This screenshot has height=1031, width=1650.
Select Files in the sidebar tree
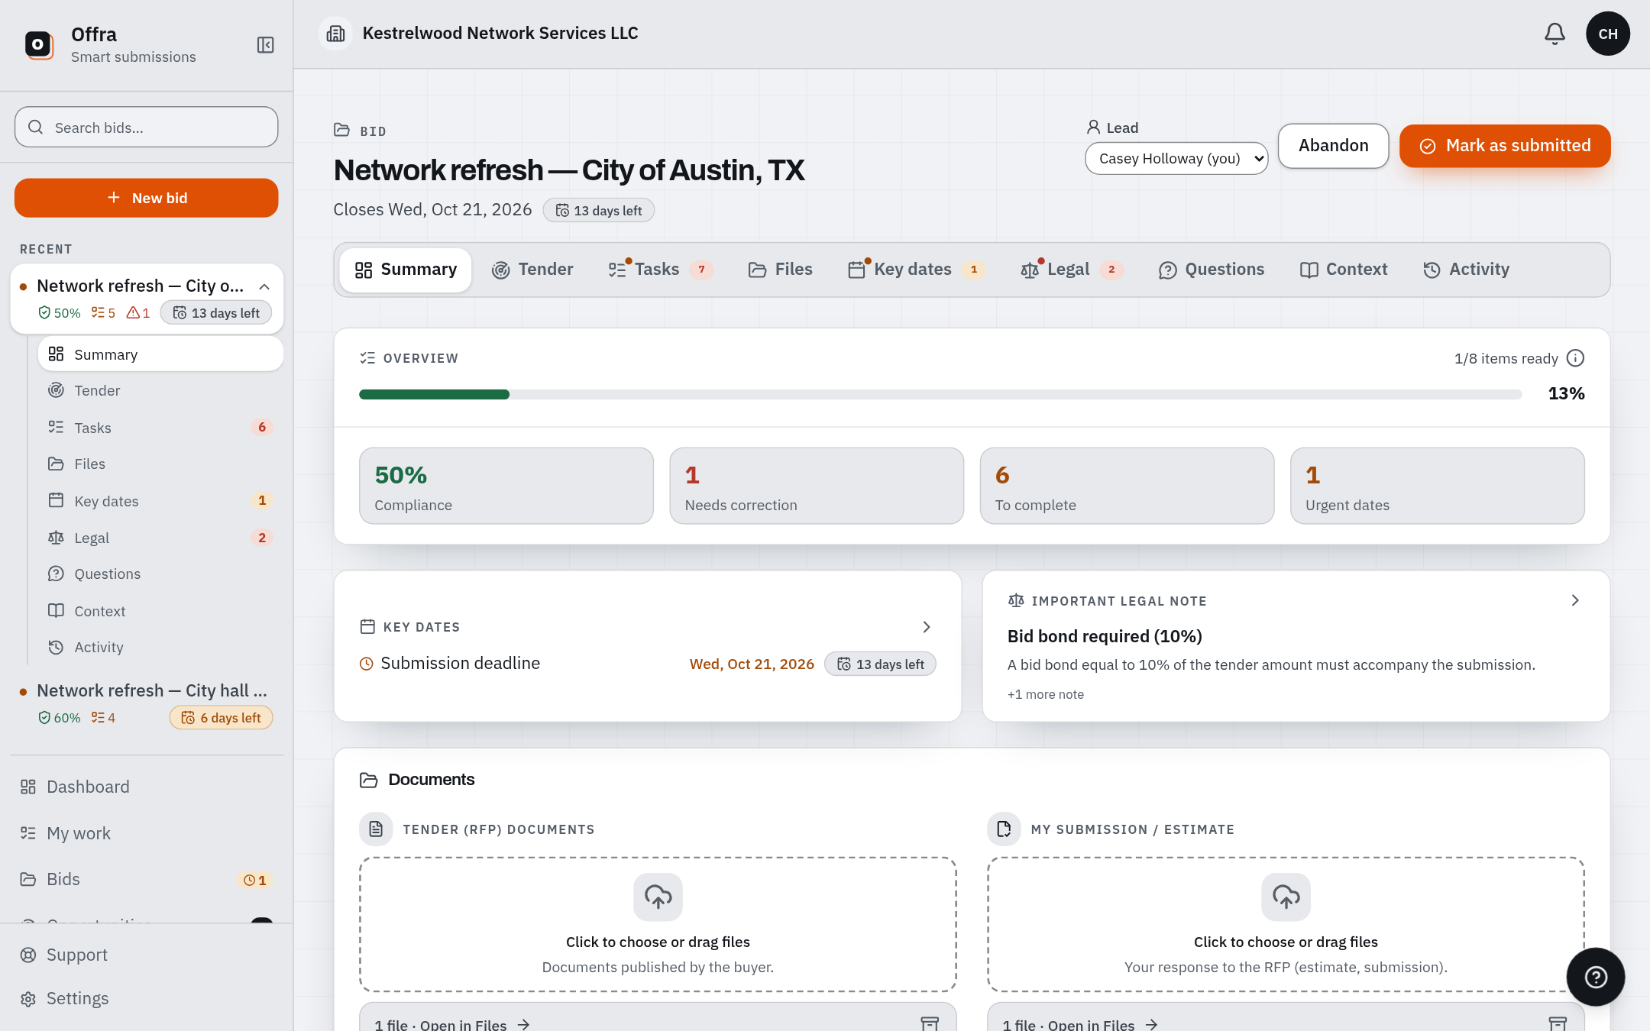tap(160, 464)
